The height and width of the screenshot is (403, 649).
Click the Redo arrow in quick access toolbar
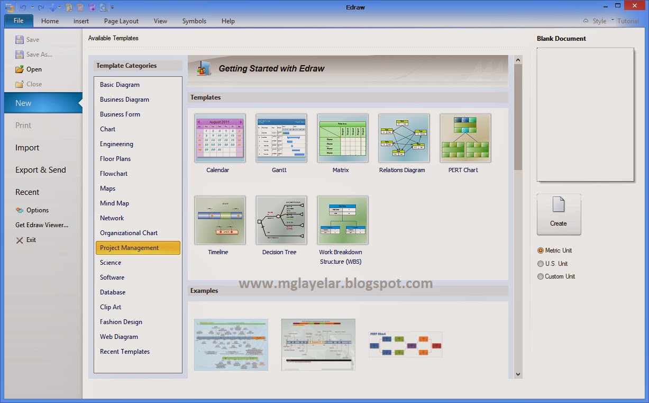41,7
